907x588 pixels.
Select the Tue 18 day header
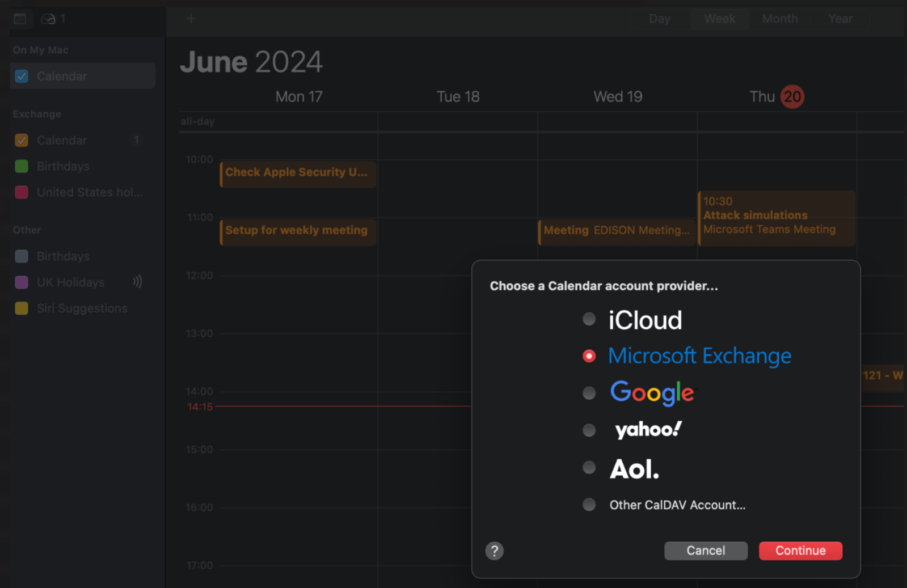[458, 96]
